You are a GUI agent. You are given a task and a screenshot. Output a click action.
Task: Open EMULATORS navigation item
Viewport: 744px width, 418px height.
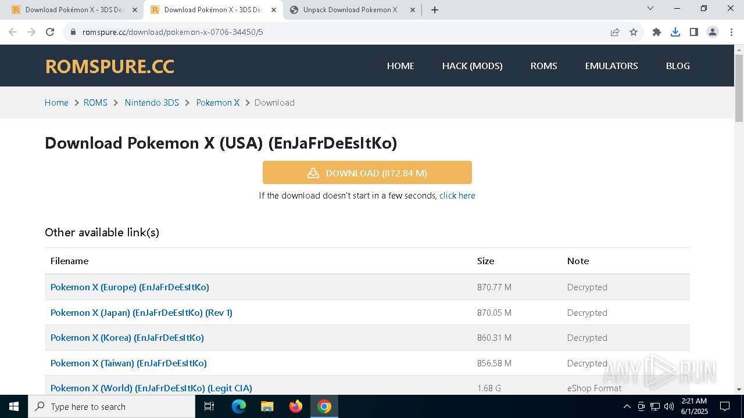(x=611, y=66)
